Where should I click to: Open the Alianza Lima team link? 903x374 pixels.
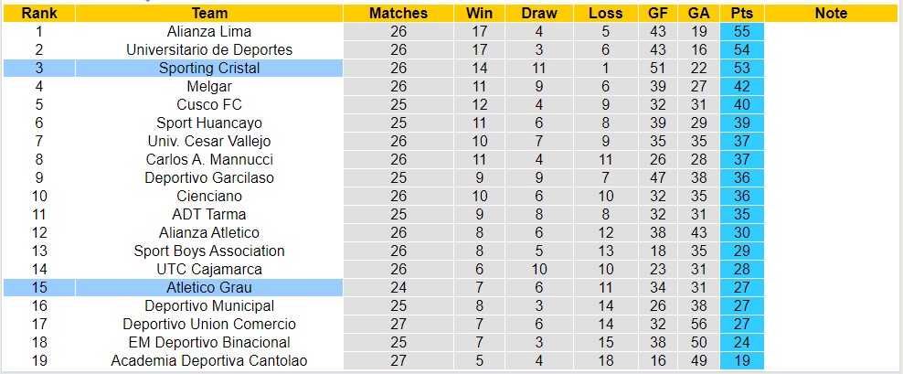click(209, 31)
